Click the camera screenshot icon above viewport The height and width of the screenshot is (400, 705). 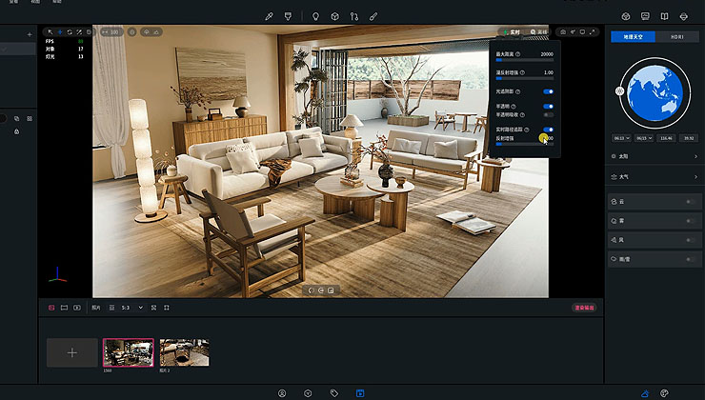click(x=563, y=31)
